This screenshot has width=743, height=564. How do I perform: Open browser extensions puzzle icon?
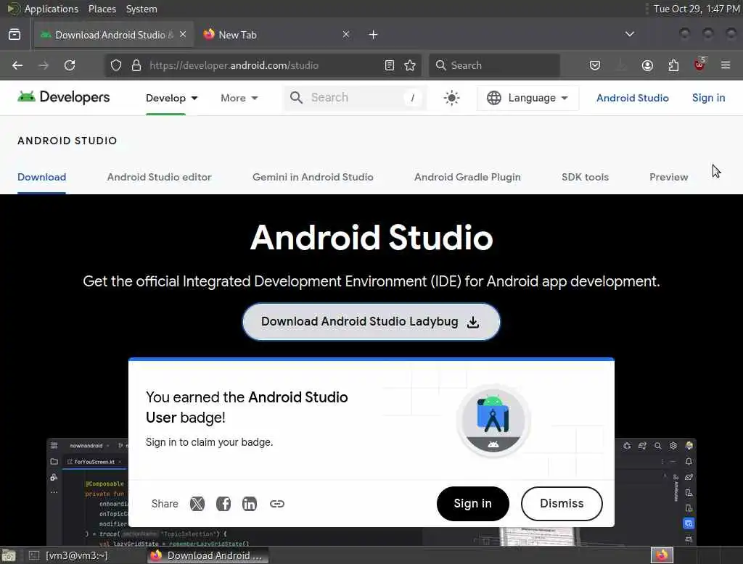coord(673,65)
